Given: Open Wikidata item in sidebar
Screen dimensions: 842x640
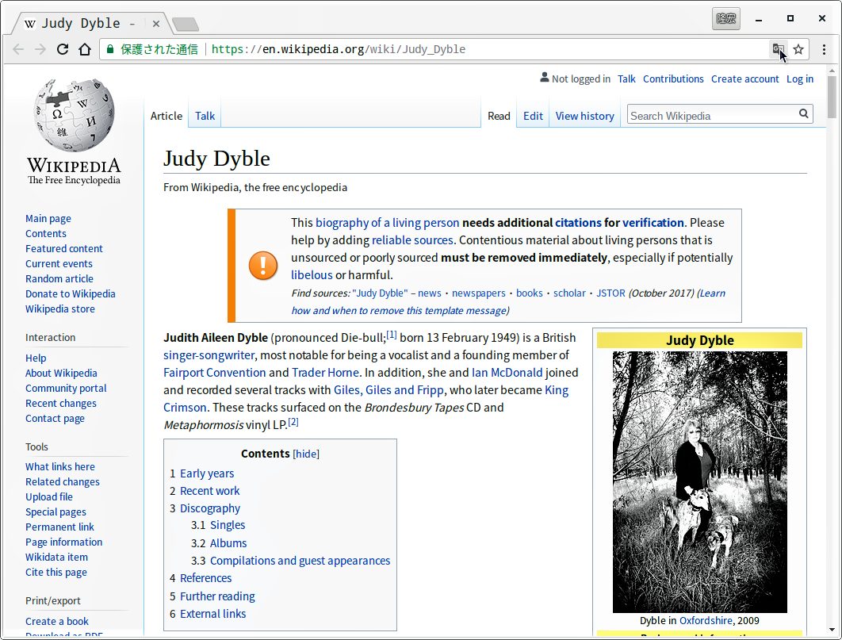Looking at the screenshot, I should pyautogui.click(x=56, y=558).
